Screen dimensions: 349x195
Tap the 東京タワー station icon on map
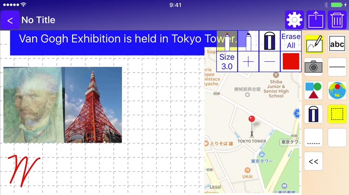[x=262, y=154]
